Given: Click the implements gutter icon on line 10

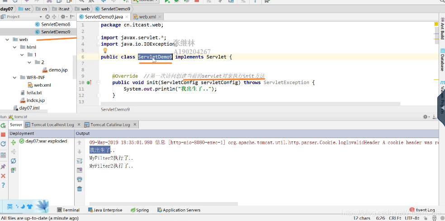Looking at the screenshot, I should click(89, 83).
